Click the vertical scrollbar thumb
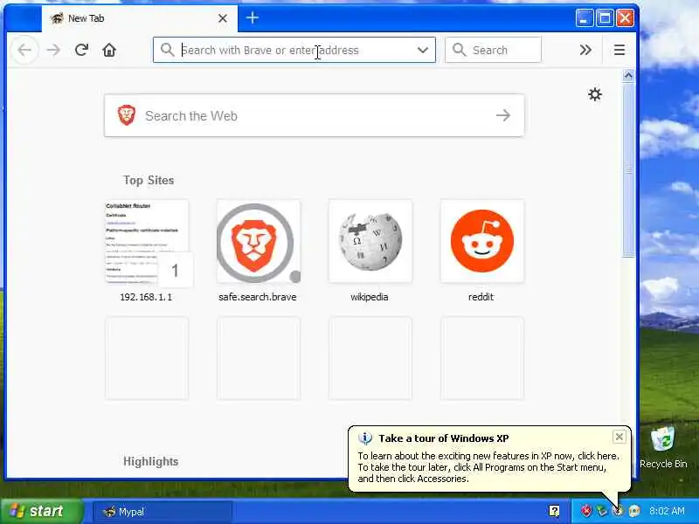 (628, 169)
